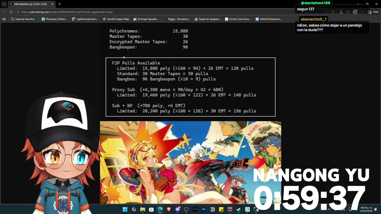Image resolution: width=381 pixels, height=214 pixels.
Task: Open Tarjeta de equipam... bookmark
Action: coord(207,19)
